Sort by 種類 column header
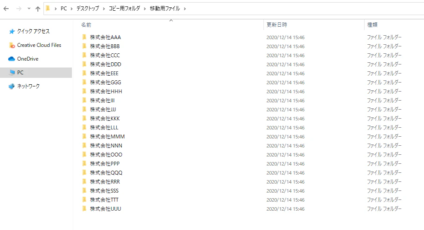The image size is (424, 230). point(372,25)
